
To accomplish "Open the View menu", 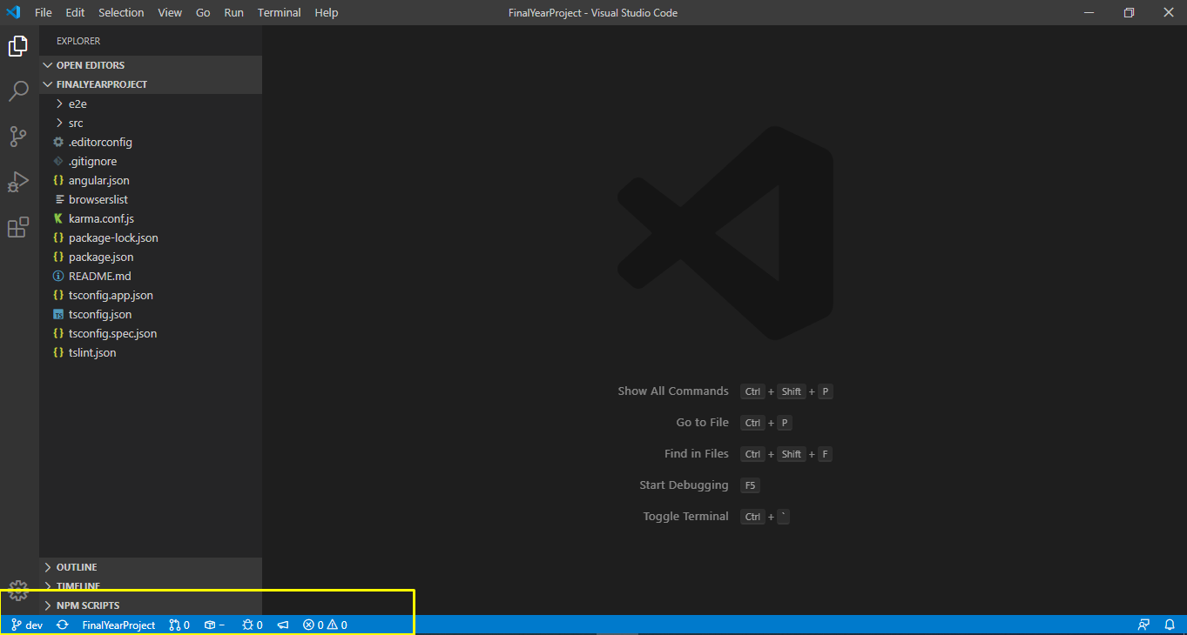I will point(170,12).
